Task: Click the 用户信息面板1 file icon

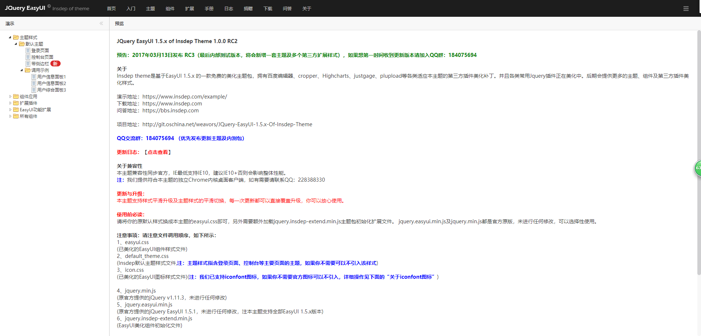Action: pyautogui.click(x=34, y=77)
